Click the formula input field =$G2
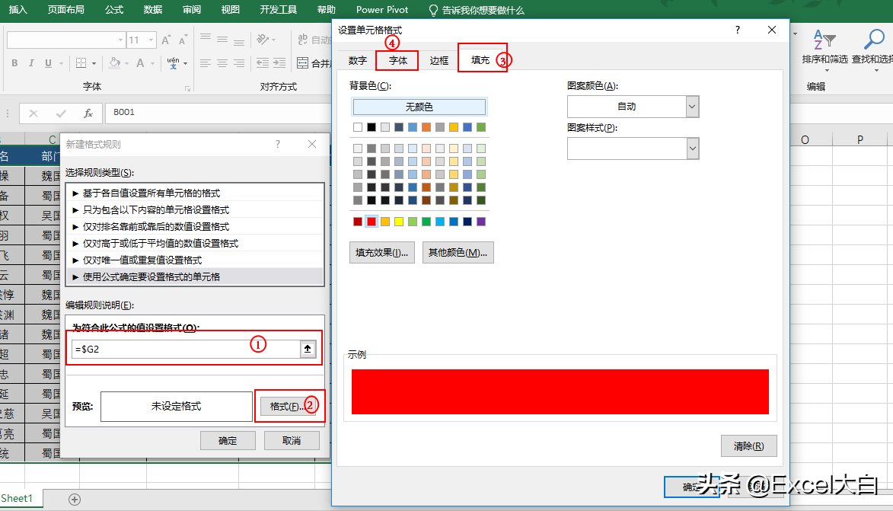This screenshot has width=893, height=511. pyautogui.click(x=187, y=349)
